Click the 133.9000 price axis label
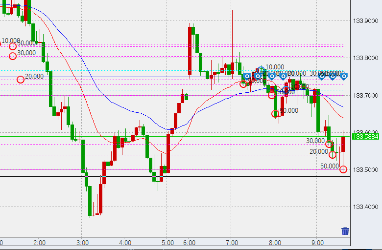This screenshot has height=250, width=382. [365, 21]
